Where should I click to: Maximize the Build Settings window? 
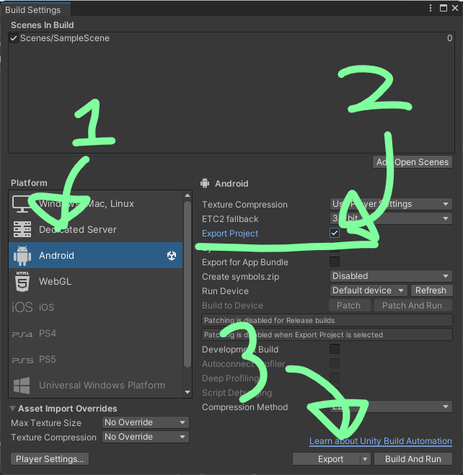[x=444, y=8]
